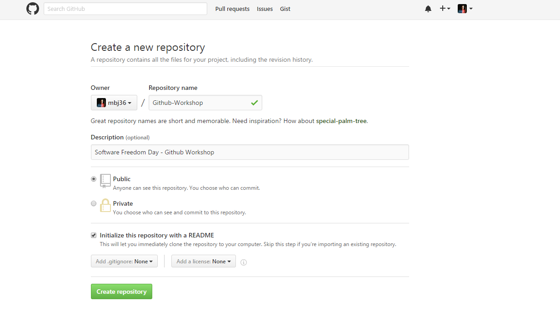Screen dimensions: 560x311
Task: Click 'Initialize this repository with a README' label
Action: coord(157,235)
